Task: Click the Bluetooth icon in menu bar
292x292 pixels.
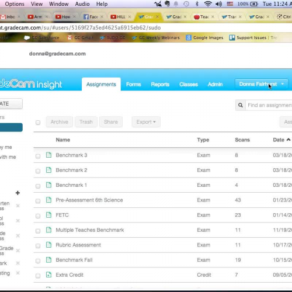Action: pos(197,4)
